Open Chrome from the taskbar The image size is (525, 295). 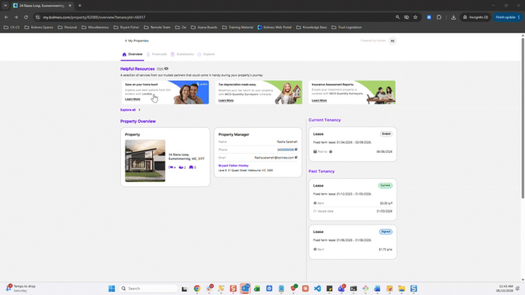(197, 288)
